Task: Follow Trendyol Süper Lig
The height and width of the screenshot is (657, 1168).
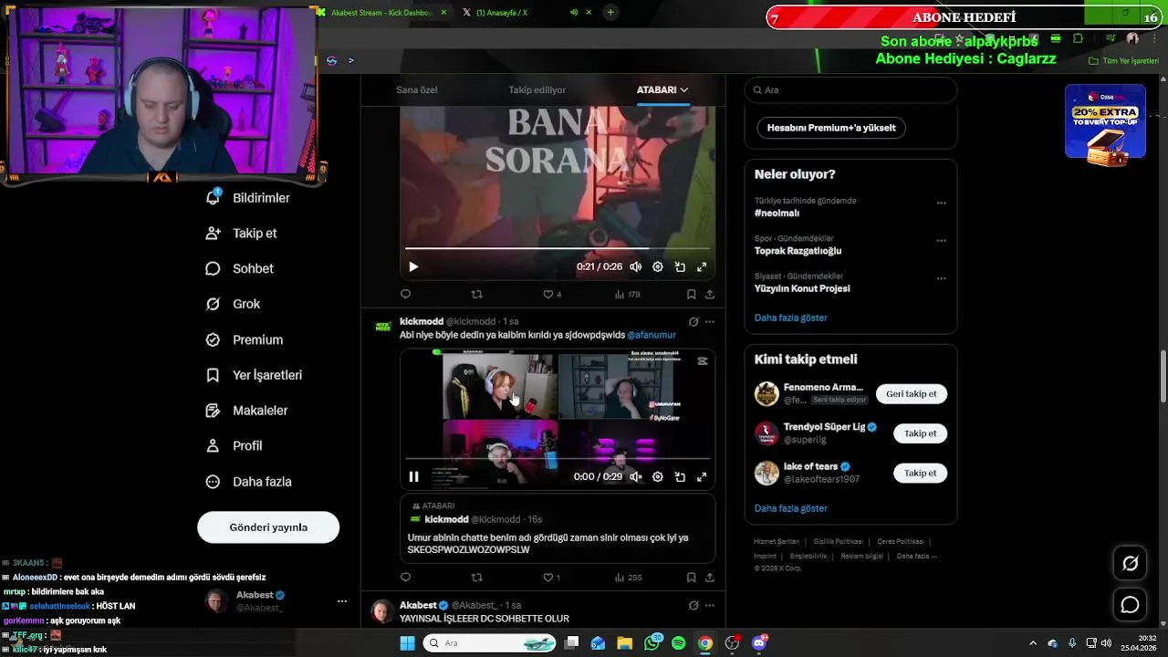Action: [920, 433]
